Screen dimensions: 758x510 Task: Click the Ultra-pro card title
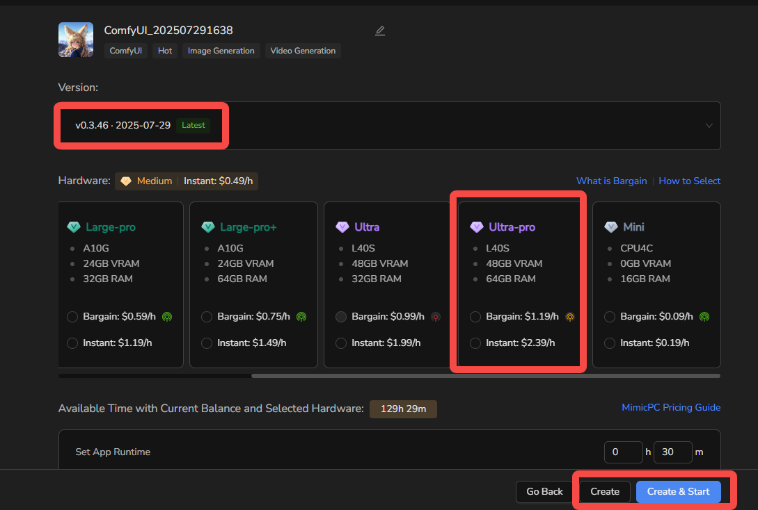click(512, 227)
